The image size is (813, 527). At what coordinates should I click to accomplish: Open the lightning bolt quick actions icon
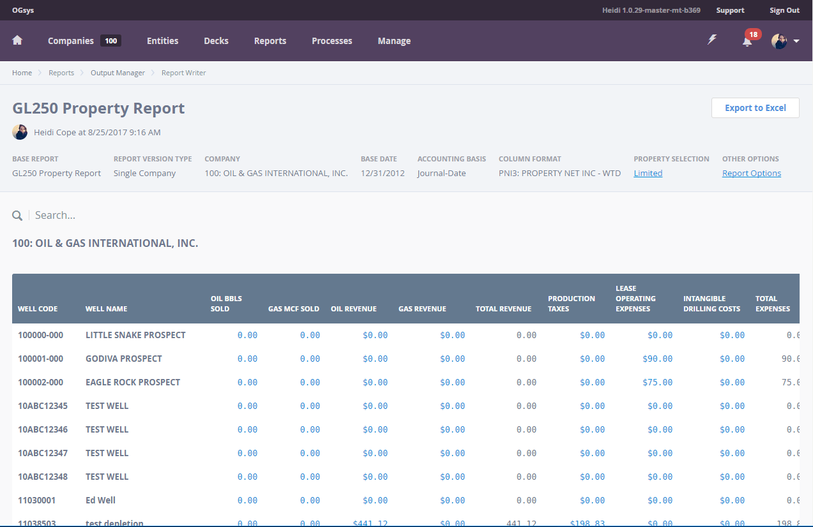pyautogui.click(x=712, y=40)
